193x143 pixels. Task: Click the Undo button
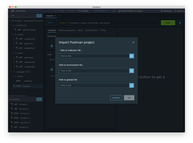60,11
